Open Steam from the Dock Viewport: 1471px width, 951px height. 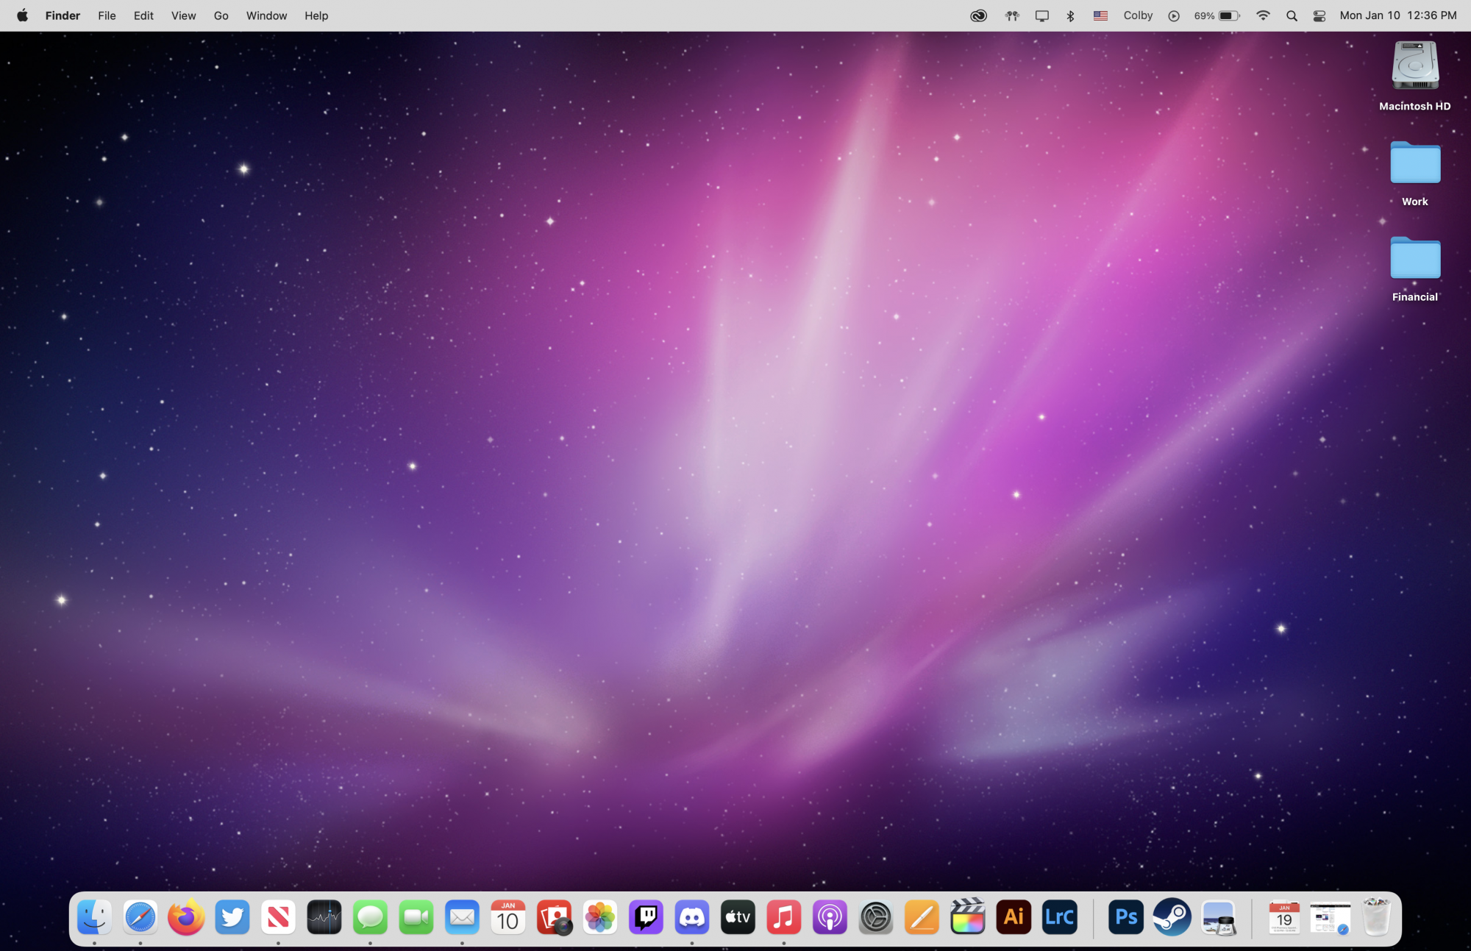(1172, 917)
